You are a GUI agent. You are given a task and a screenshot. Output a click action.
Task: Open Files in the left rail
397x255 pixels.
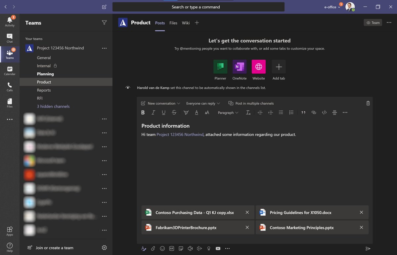click(x=10, y=103)
